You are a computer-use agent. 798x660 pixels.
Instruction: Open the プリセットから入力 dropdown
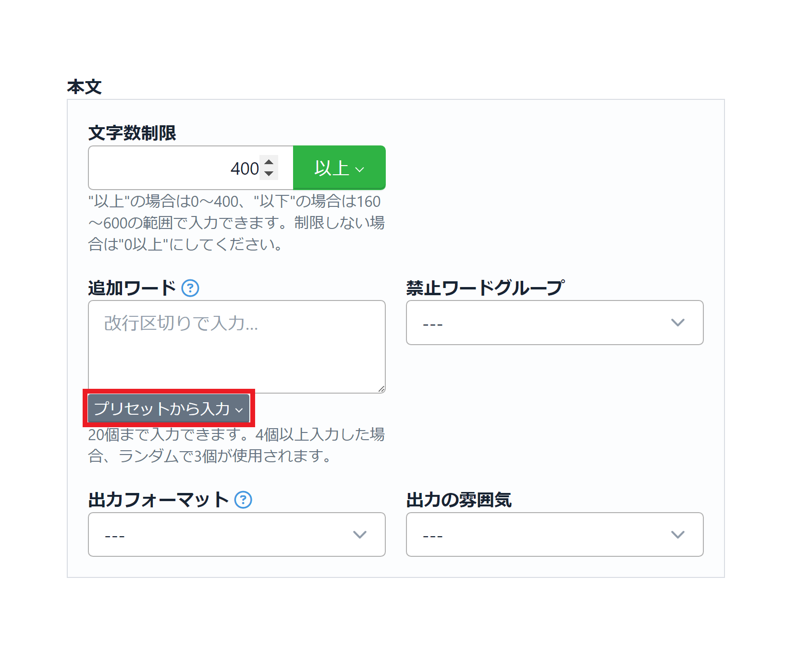(x=169, y=408)
